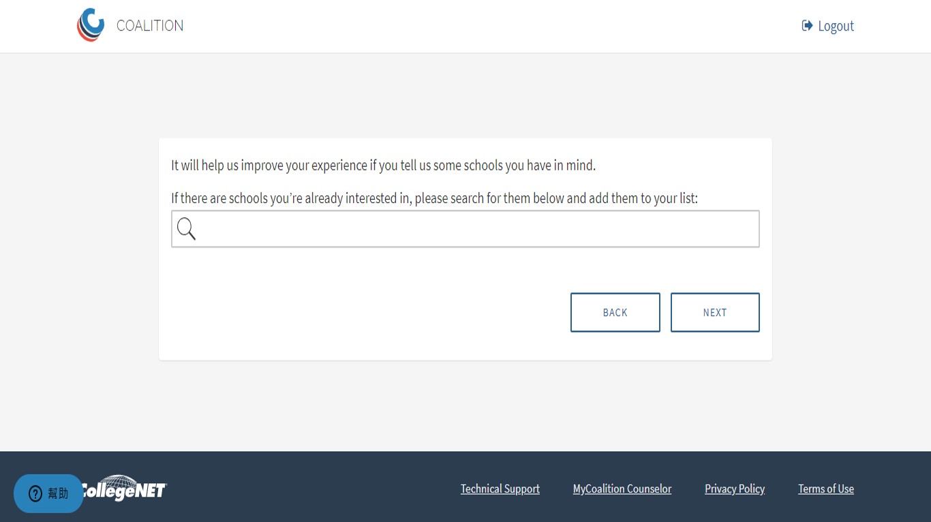
Task: Click the Coalition swirl logo icon
Action: click(91, 25)
